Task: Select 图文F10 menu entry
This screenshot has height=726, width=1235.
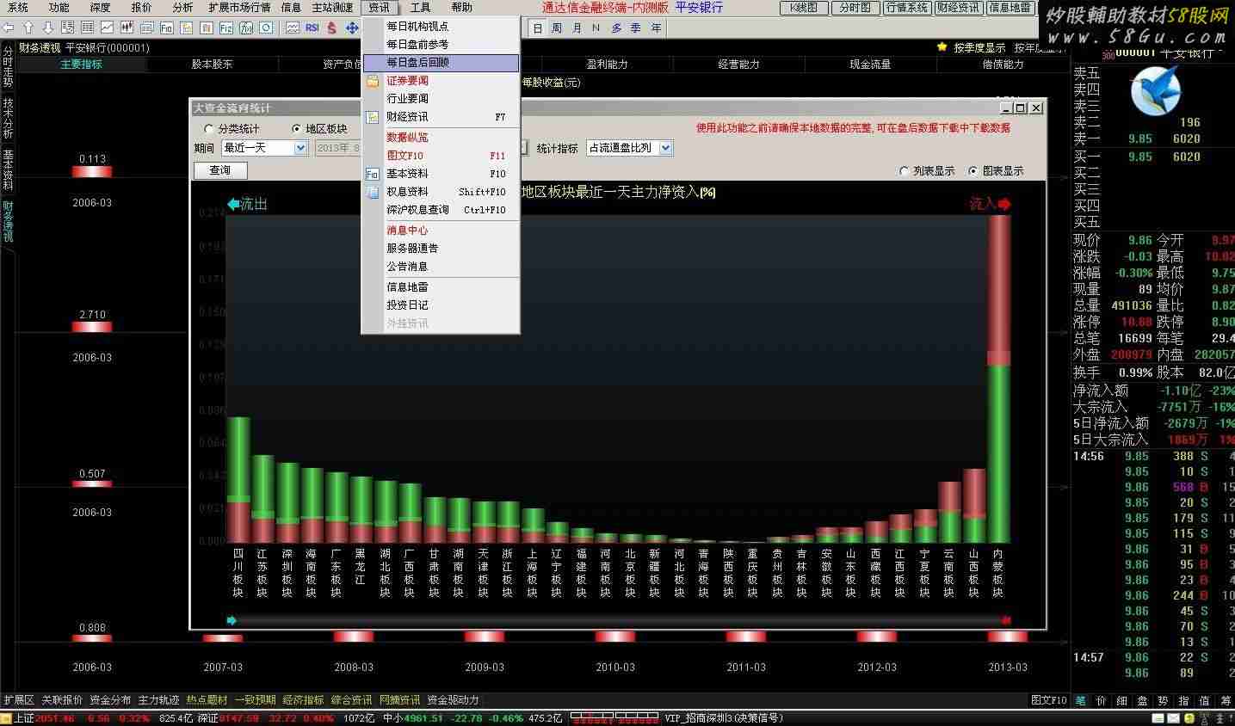Action: tap(441, 156)
